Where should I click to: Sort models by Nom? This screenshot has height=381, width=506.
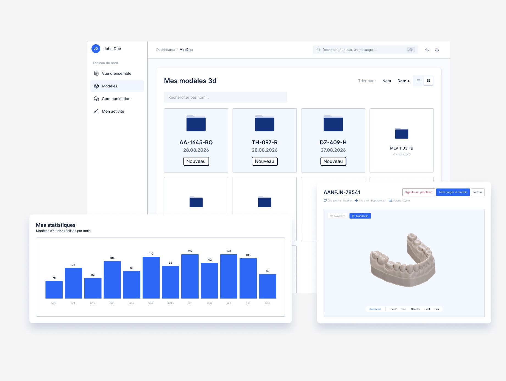pyautogui.click(x=387, y=81)
